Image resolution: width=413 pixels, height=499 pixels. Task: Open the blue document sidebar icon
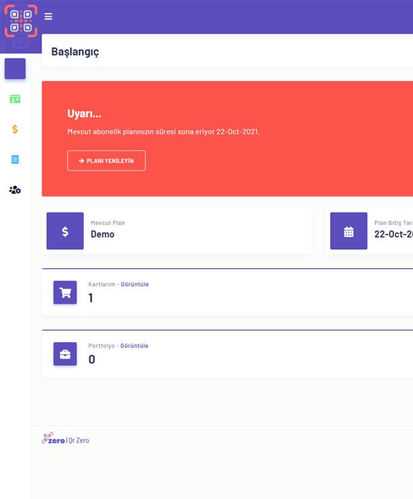(x=15, y=160)
